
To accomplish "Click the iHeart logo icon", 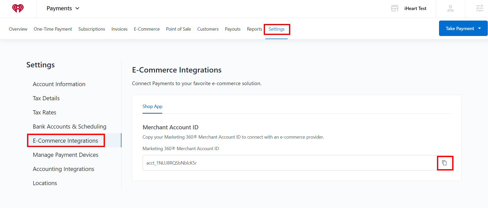I will tap(18, 8).
